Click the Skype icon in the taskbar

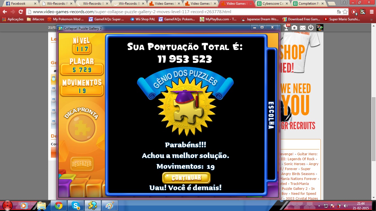point(76,206)
